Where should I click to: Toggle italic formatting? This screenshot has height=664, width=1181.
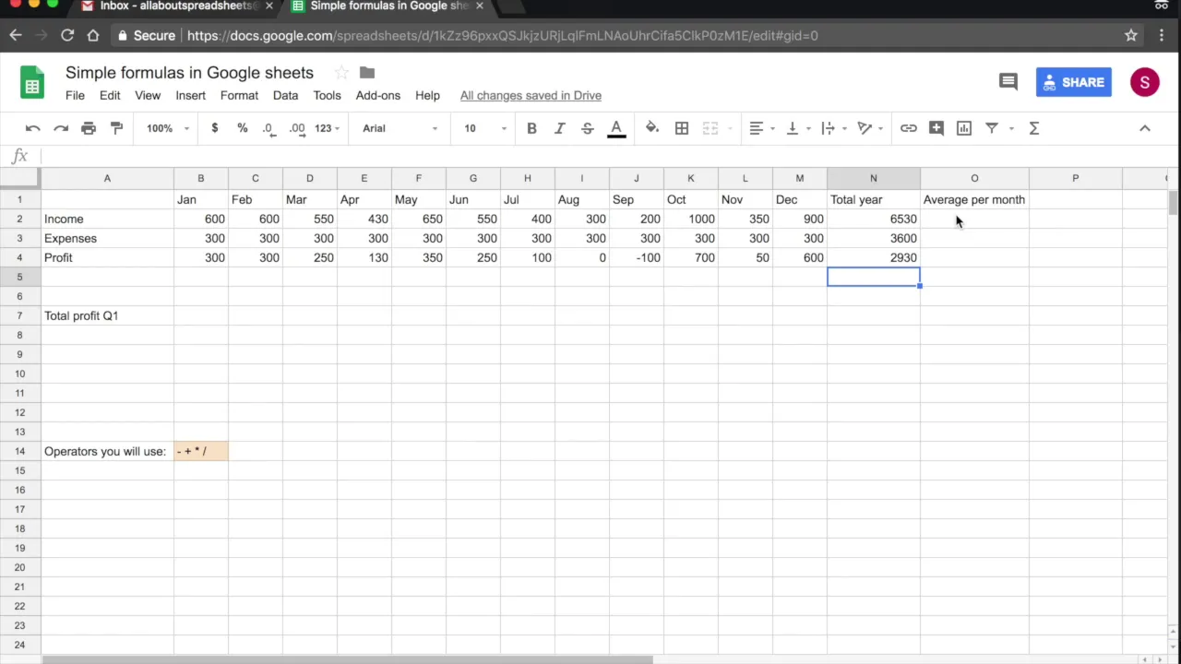coord(559,128)
